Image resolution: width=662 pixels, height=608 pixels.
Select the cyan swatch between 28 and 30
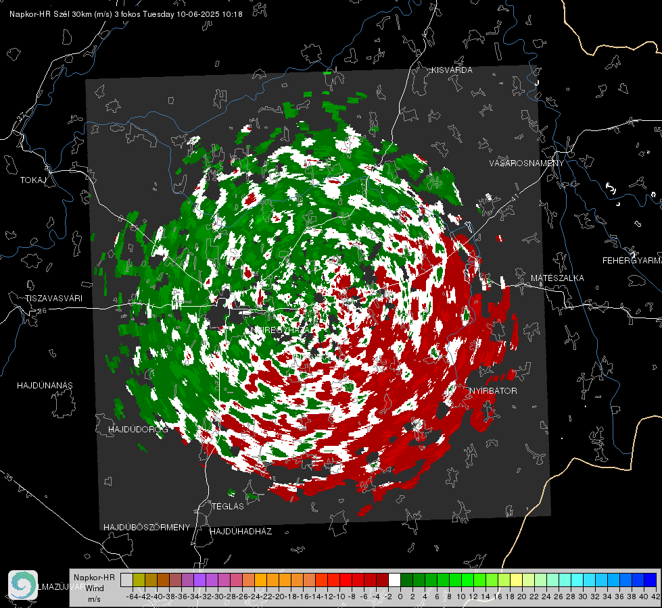coord(577,580)
